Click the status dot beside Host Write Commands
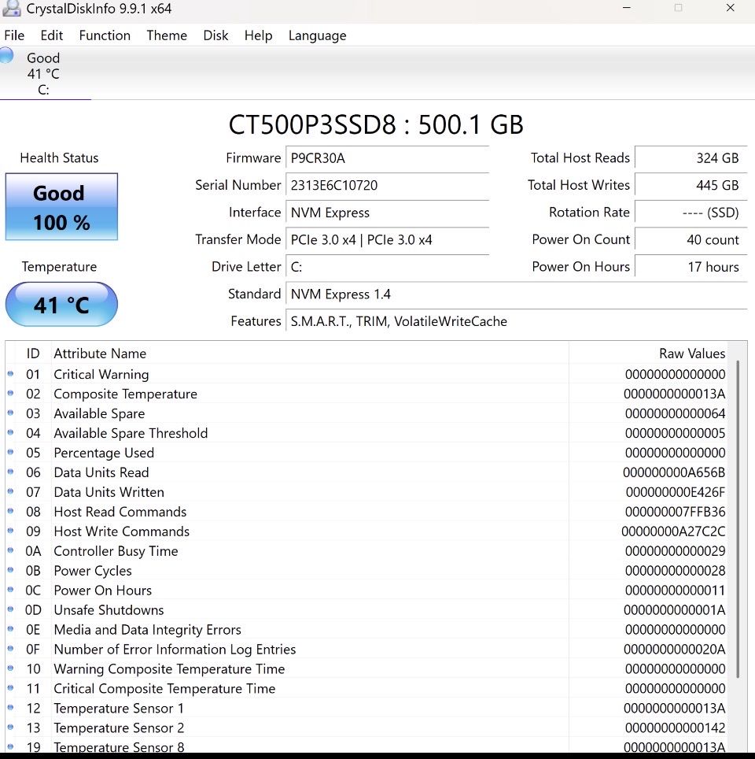The width and height of the screenshot is (755, 759). (x=10, y=531)
